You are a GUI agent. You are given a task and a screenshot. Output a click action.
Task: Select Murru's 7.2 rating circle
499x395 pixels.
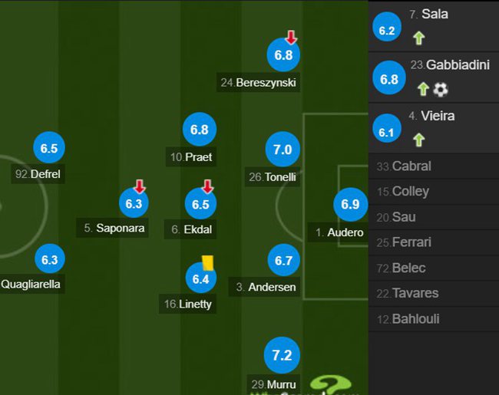(x=283, y=356)
